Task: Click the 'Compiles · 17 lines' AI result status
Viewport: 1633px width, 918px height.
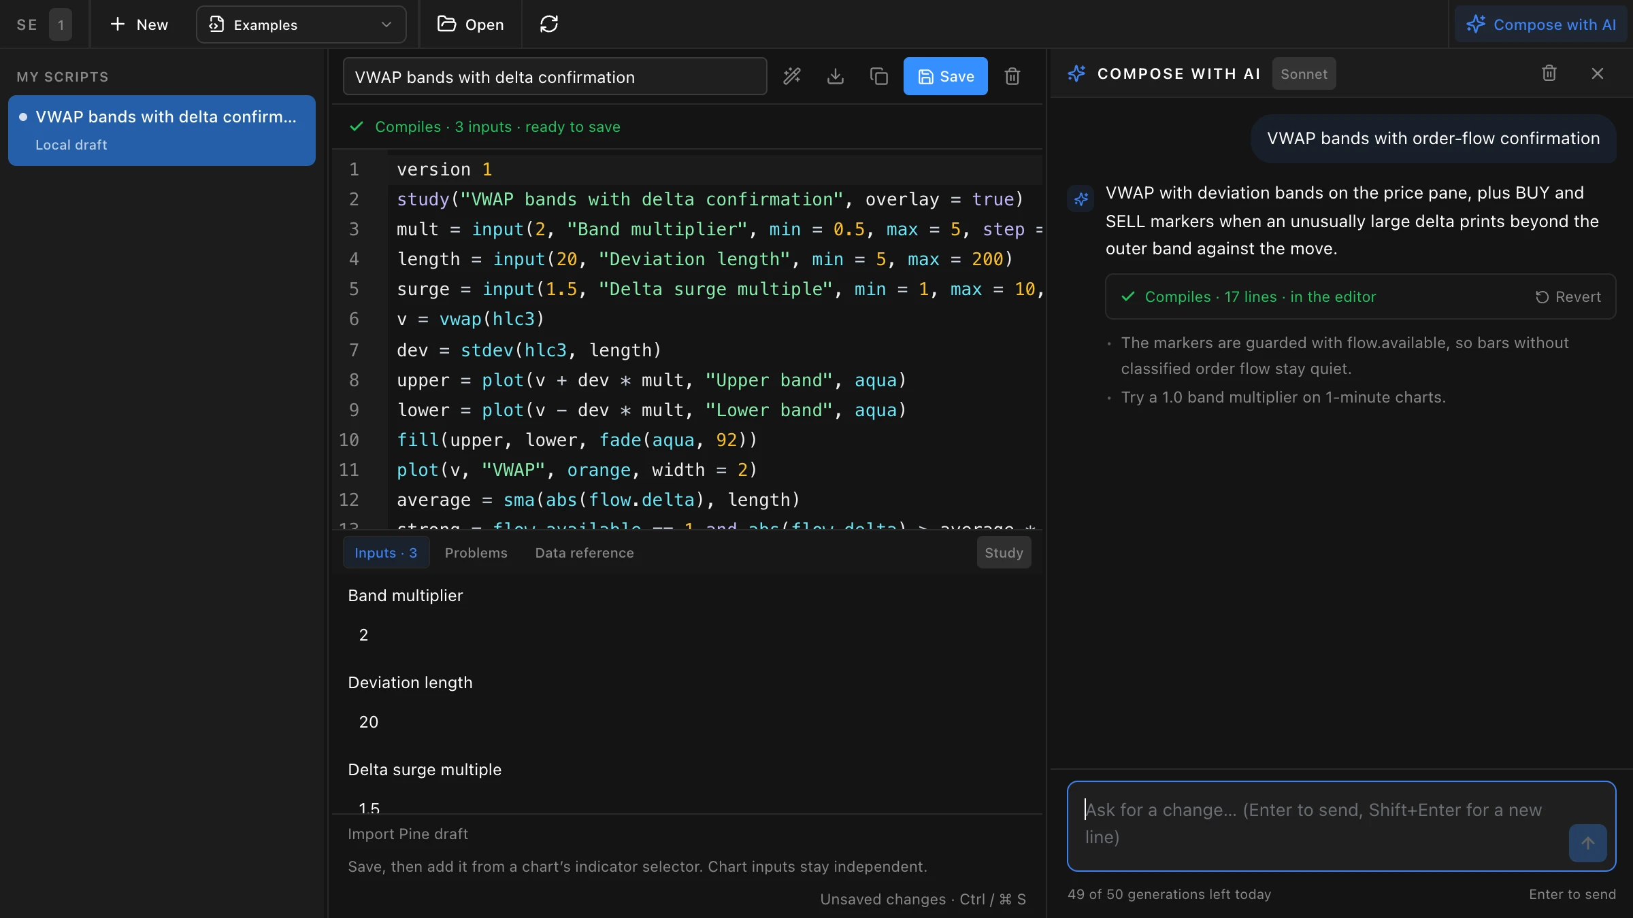Action: click(x=1259, y=297)
